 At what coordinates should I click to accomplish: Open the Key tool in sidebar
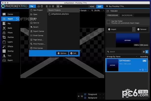10,23
